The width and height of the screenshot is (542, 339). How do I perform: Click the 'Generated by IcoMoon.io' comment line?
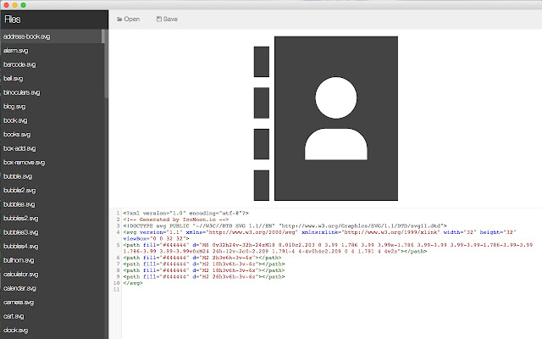(176, 220)
